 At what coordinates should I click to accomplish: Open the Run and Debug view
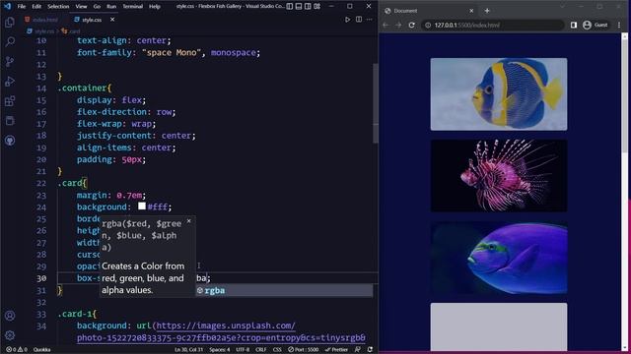(x=10, y=81)
